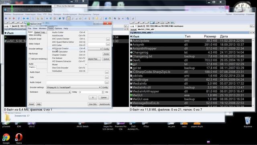Image resolution: width=257 pixels, height=145 pixels.
Task: Open the MeGUI Options menu
Action: click(58, 29)
